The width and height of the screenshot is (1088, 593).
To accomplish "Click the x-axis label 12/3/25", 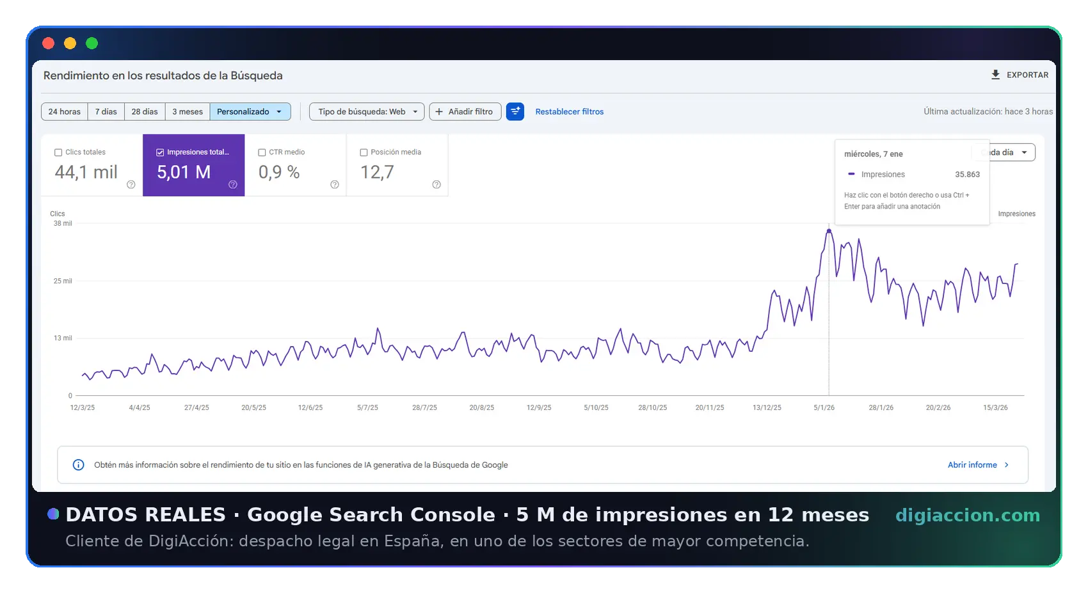I will [83, 407].
